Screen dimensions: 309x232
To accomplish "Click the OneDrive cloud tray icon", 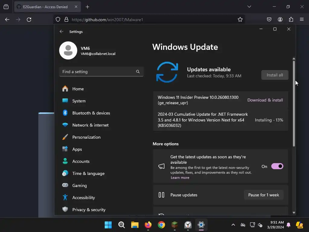I will click(x=243, y=225).
